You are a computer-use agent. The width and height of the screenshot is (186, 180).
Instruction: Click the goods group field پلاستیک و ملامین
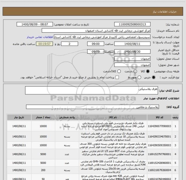click(x=92, y=107)
